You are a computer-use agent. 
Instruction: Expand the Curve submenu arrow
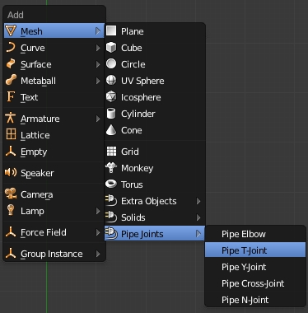[x=98, y=48]
